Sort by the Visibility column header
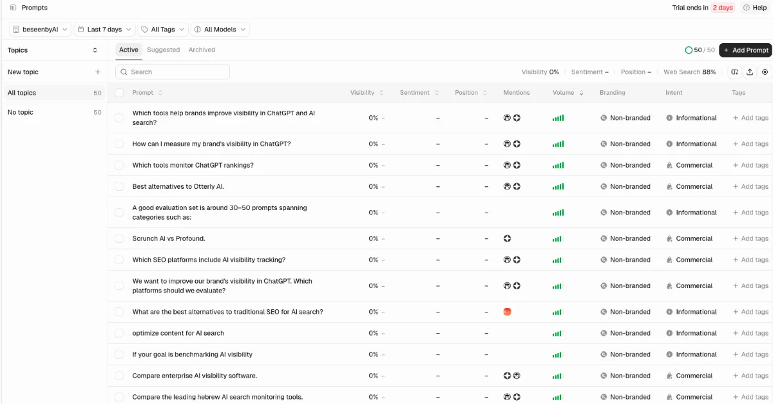Viewport: 773px width, 404px height. pos(367,93)
